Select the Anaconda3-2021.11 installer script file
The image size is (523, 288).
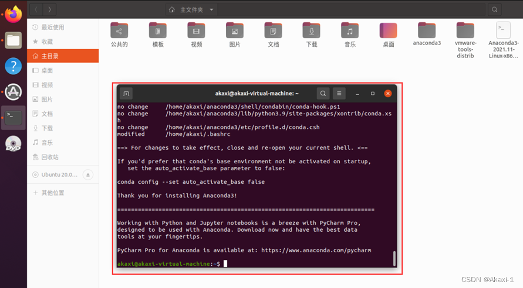coord(503,40)
